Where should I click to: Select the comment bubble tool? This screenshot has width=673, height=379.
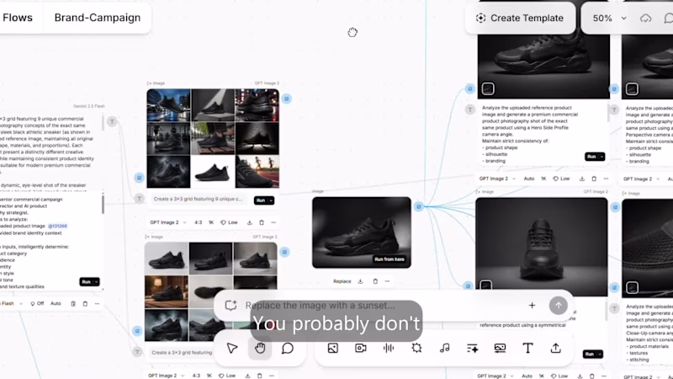(x=288, y=348)
